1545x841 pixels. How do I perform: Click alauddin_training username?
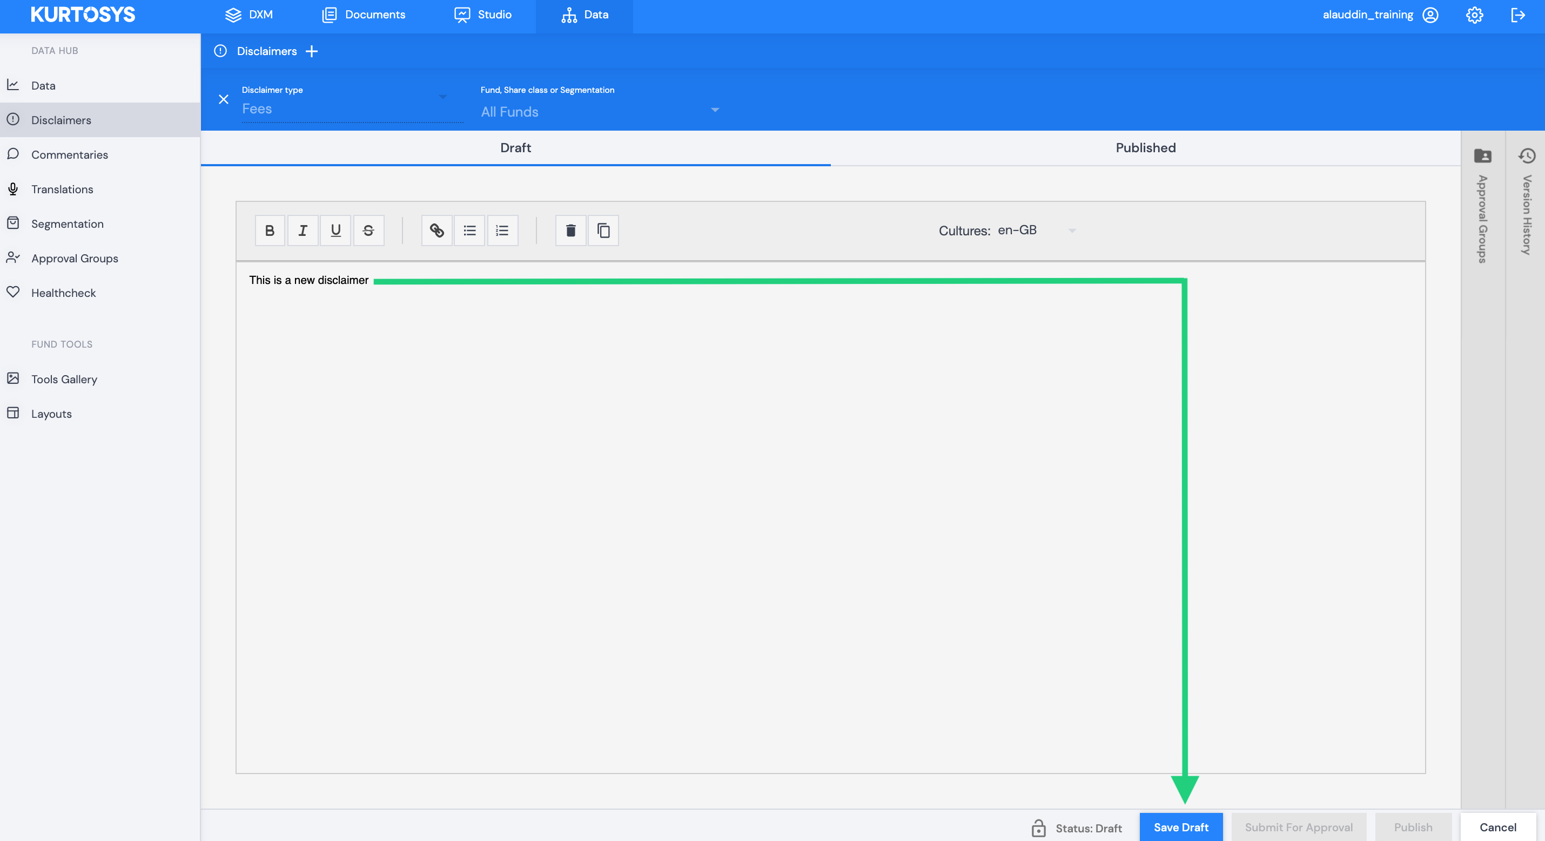tap(1368, 15)
